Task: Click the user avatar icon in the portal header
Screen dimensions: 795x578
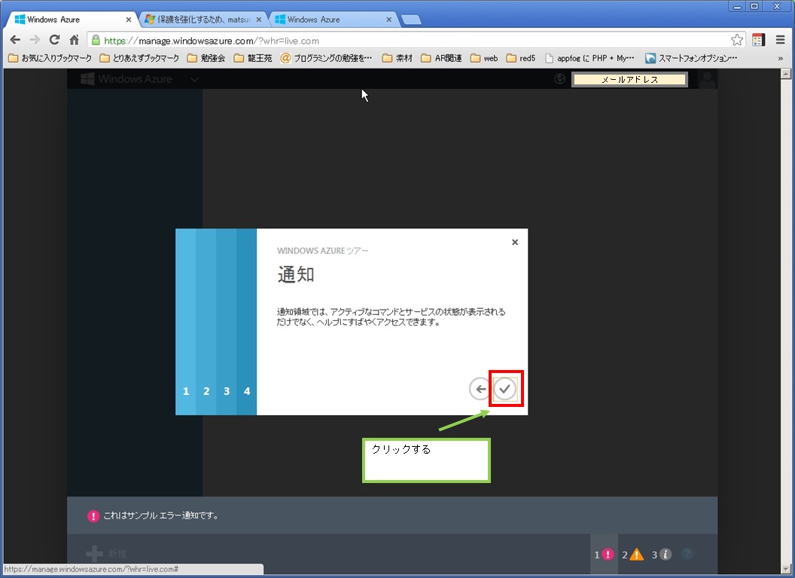Action: 707,79
